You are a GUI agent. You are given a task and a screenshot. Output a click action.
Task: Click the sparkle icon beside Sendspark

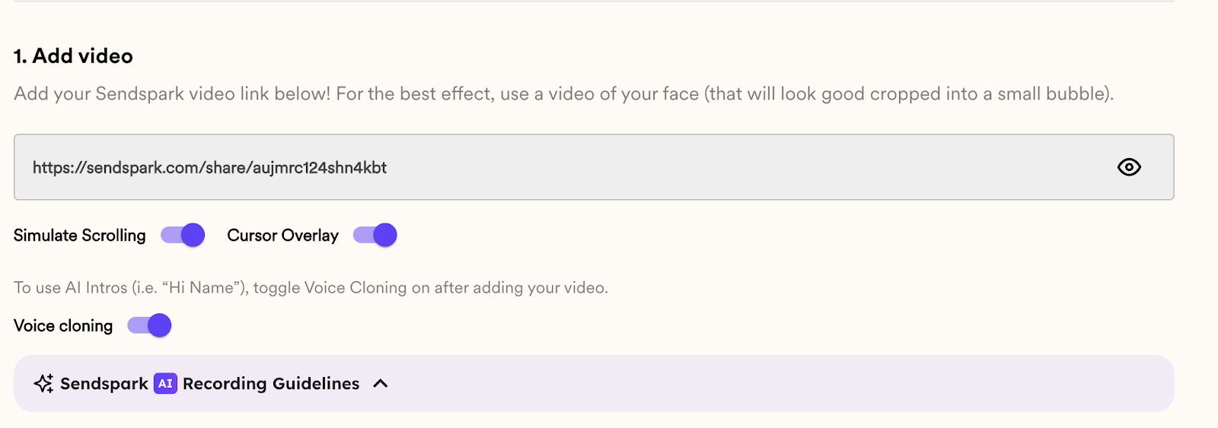43,384
